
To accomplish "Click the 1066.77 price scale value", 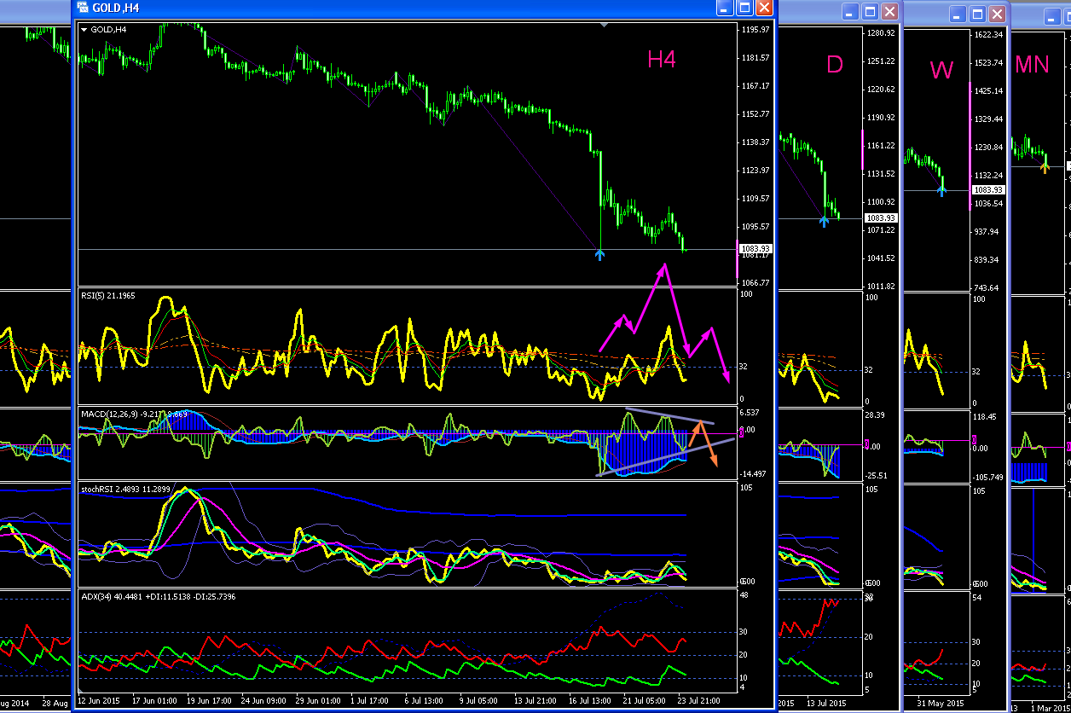I will (756, 282).
